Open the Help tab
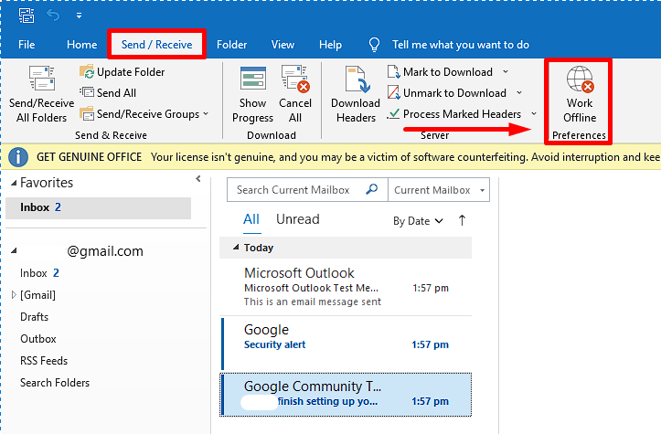 click(x=330, y=45)
